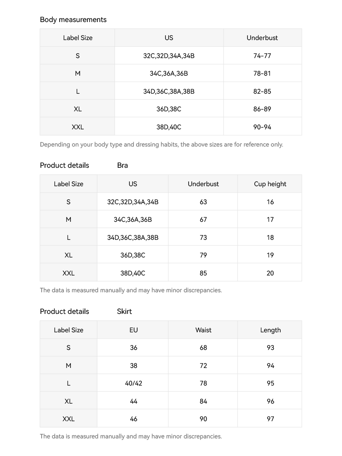
Task: Select the "Bra" product details label
Action: point(123,165)
